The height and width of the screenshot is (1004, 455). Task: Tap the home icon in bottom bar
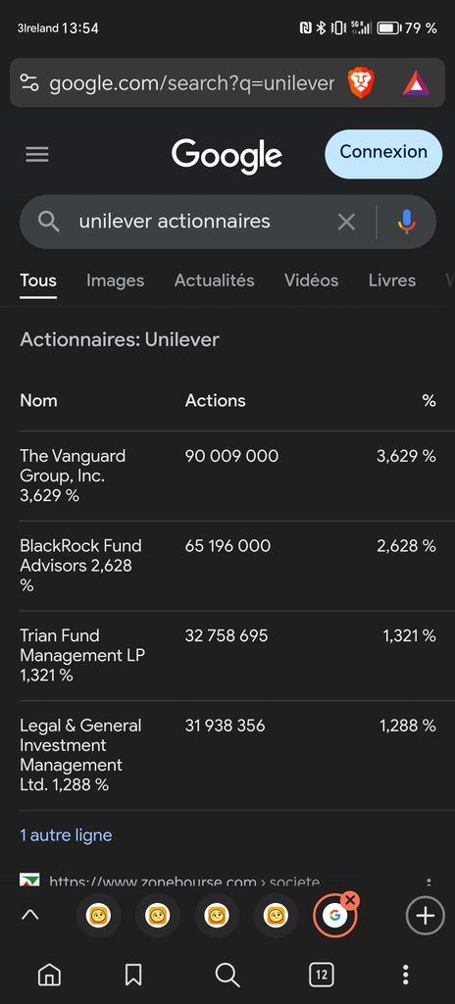(x=49, y=975)
